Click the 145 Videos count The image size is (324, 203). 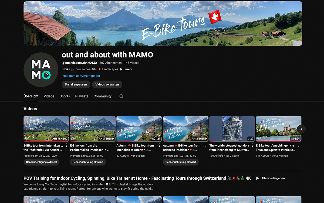[x=132, y=63]
